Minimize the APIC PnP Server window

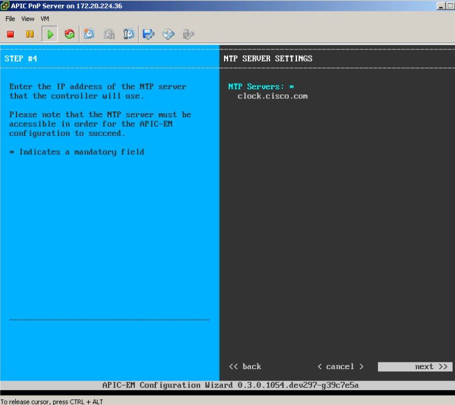click(441, 6)
